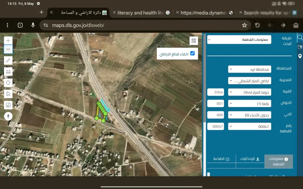Viewport: 303px width, 189px height.
Task: Expand the معلومات القطعة search method dropdown
Action: 239,39
